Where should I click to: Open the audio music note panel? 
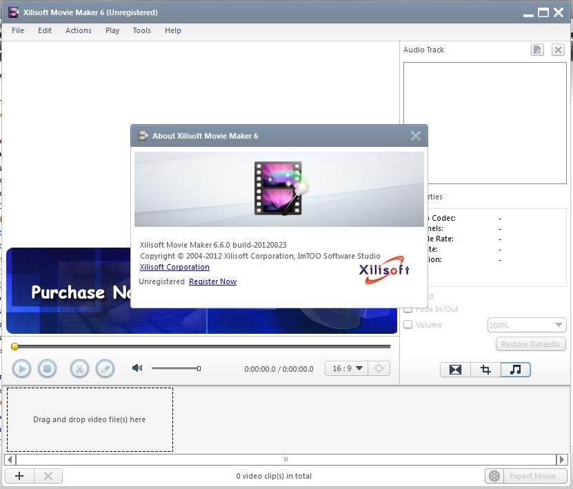(515, 370)
